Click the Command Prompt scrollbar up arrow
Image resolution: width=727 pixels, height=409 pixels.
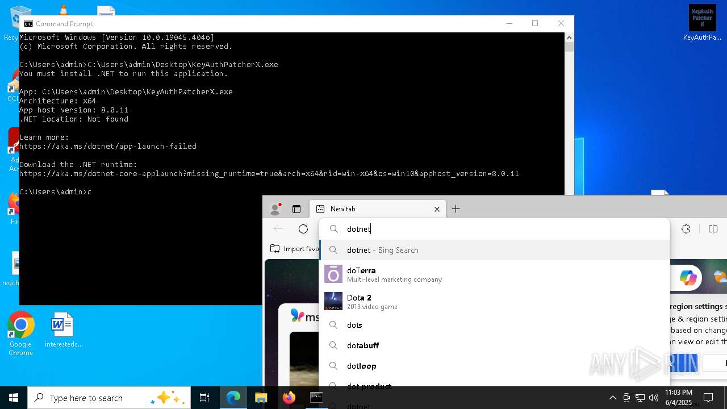pos(570,37)
